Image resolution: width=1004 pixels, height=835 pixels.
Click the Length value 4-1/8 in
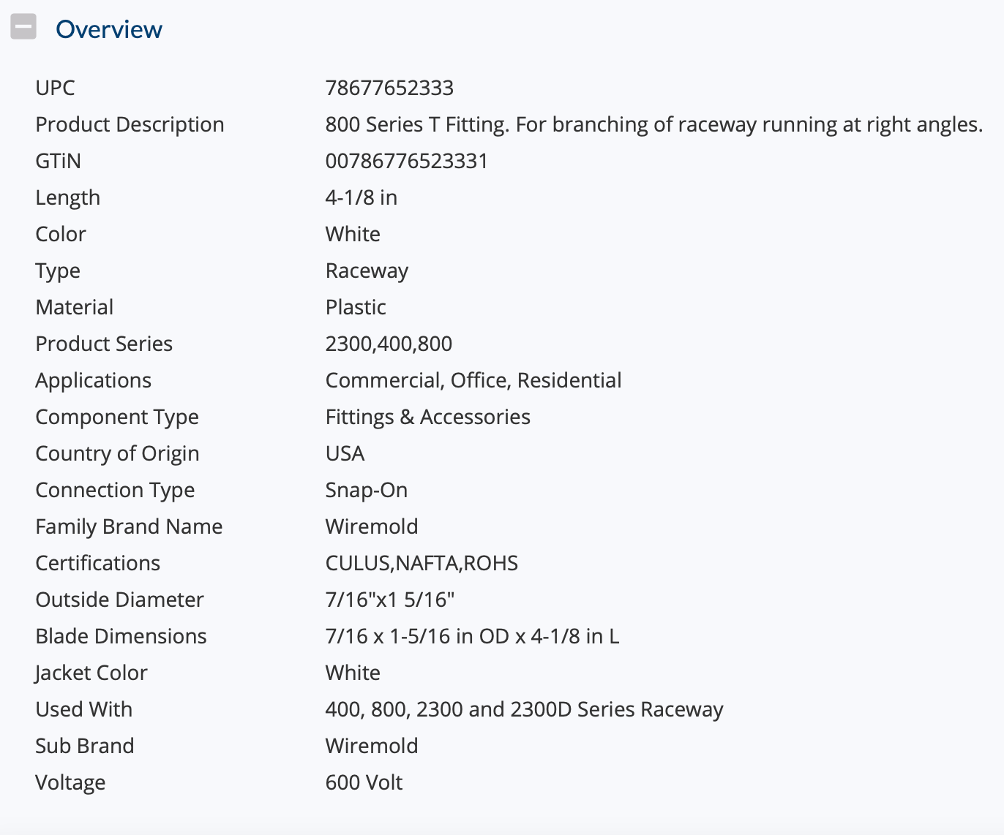[361, 197]
